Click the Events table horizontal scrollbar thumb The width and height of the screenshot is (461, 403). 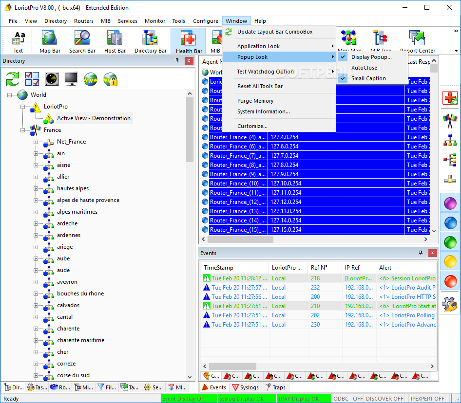[232, 366]
